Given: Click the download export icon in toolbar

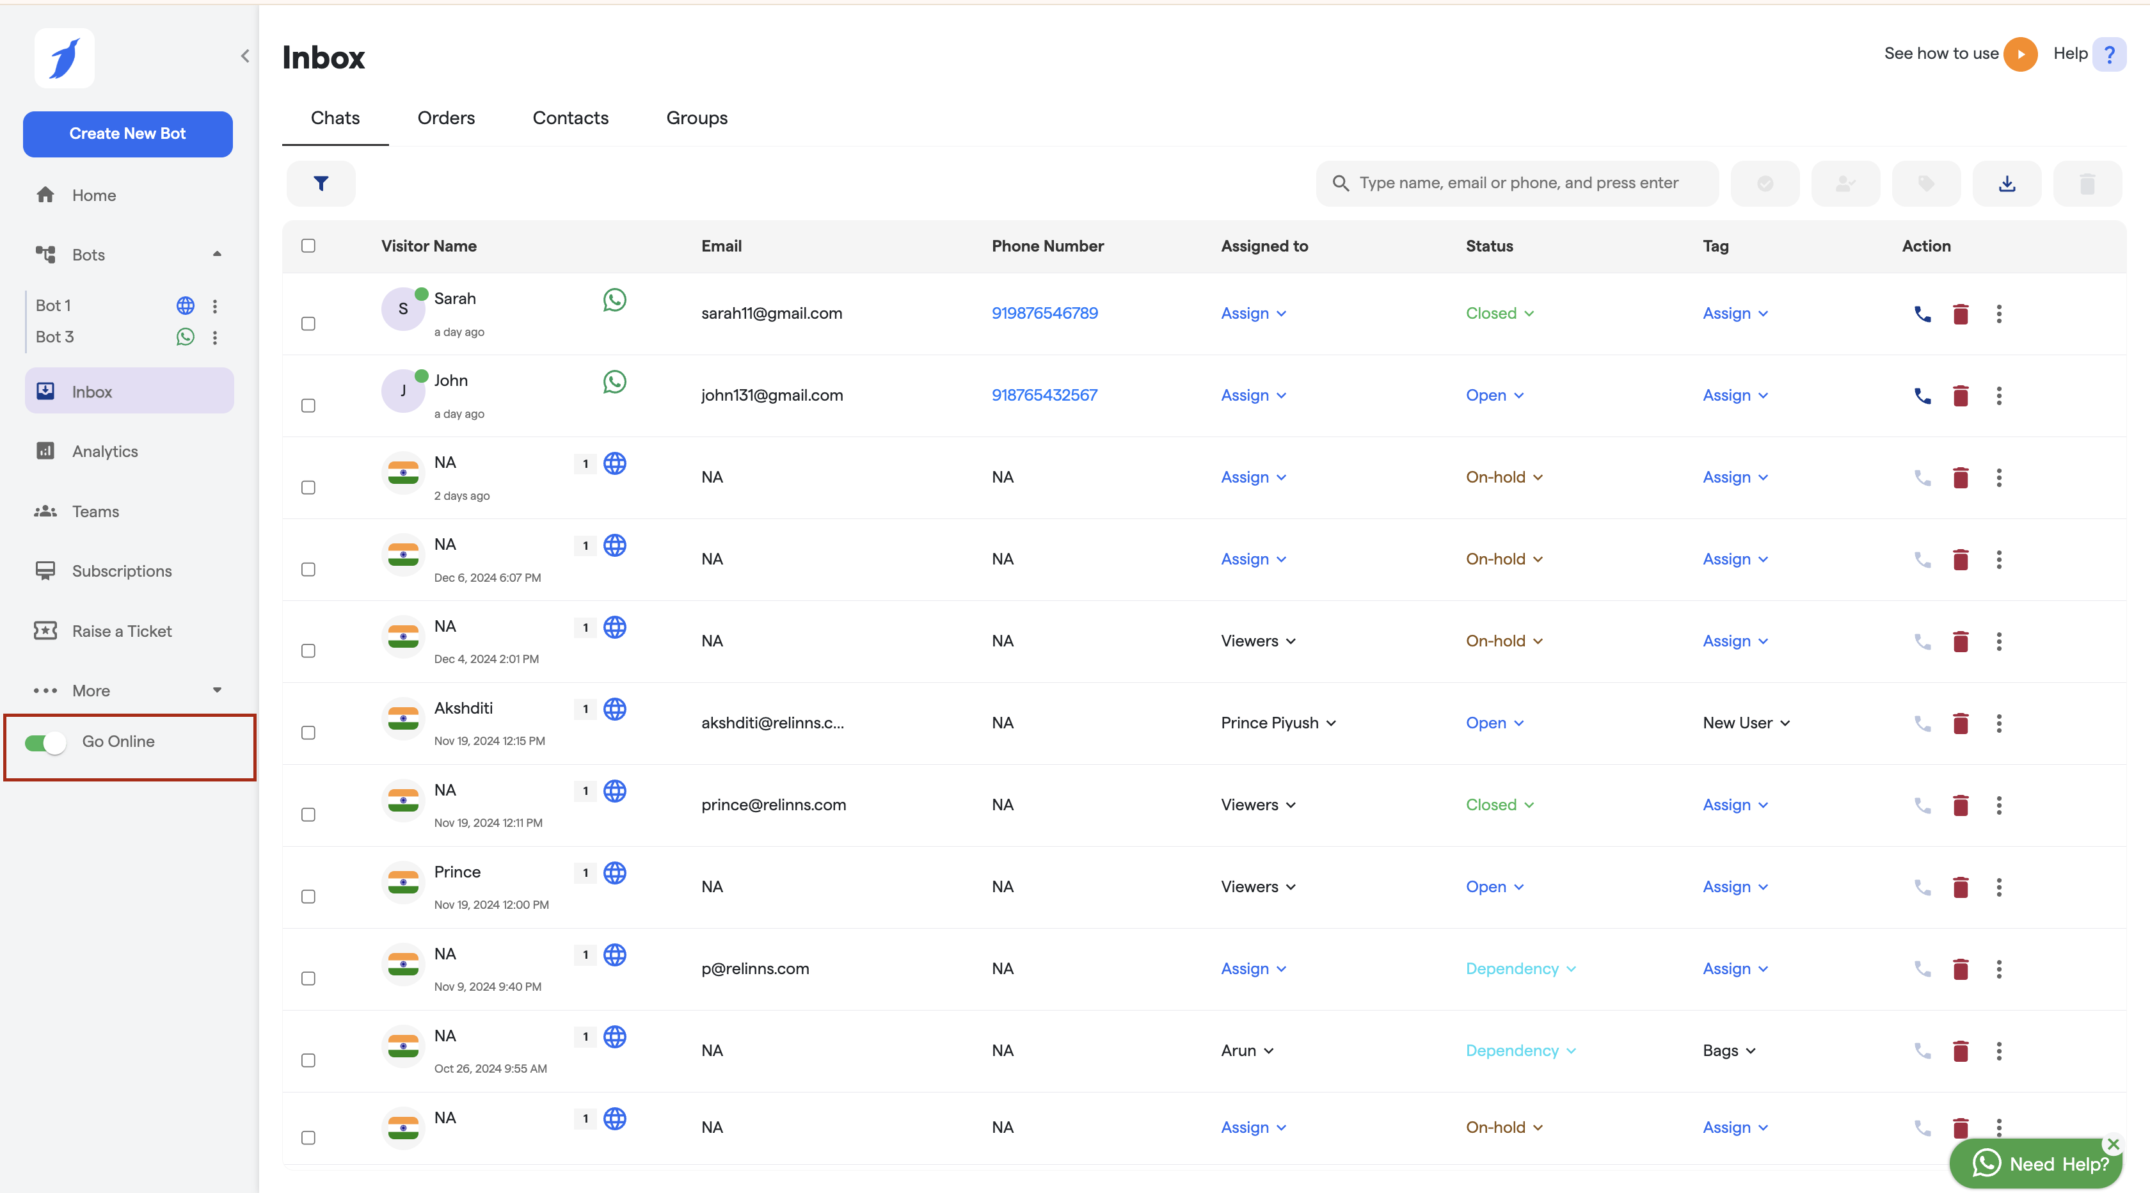Looking at the screenshot, I should (x=2007, y=183).
